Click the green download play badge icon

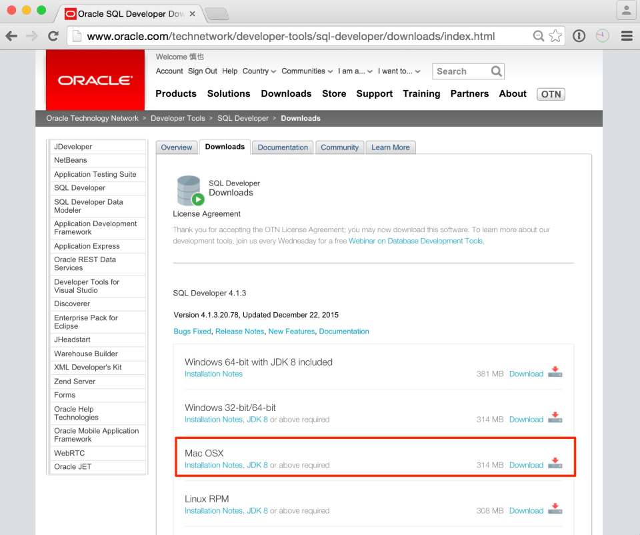click(198, 198)
